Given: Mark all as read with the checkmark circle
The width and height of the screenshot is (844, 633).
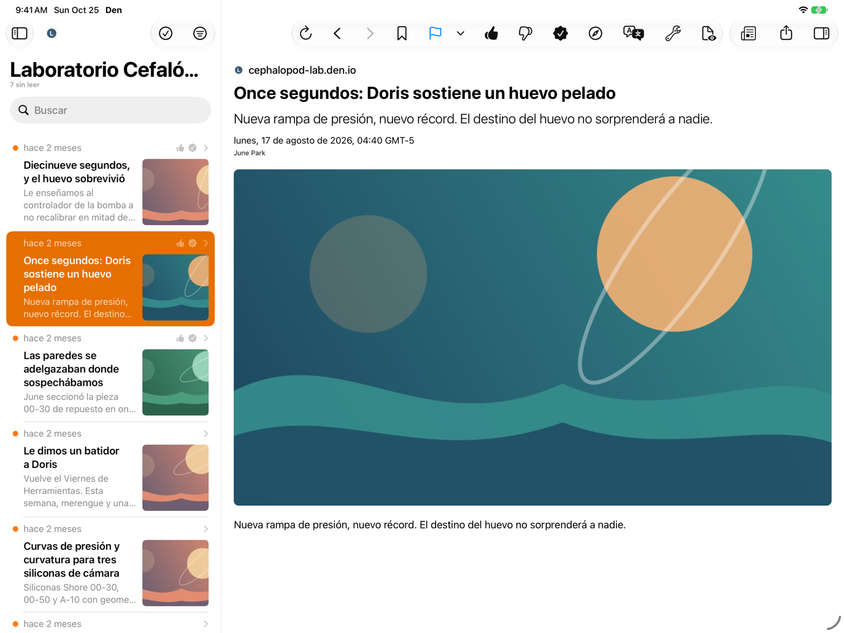Looking at the screenshot, I should coord(166,33).
